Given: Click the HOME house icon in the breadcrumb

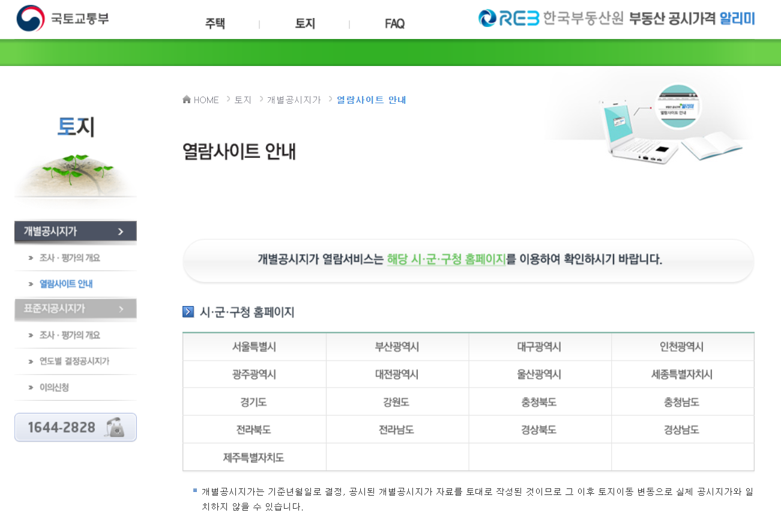Looking at the screenshot, I should click(187, 99).
